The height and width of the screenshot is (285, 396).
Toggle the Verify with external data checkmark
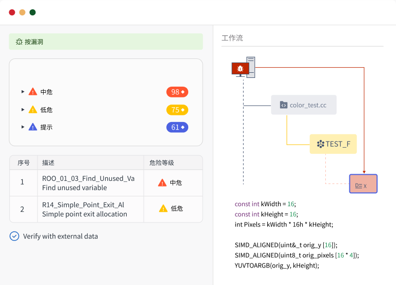click(x=14, y=236)
